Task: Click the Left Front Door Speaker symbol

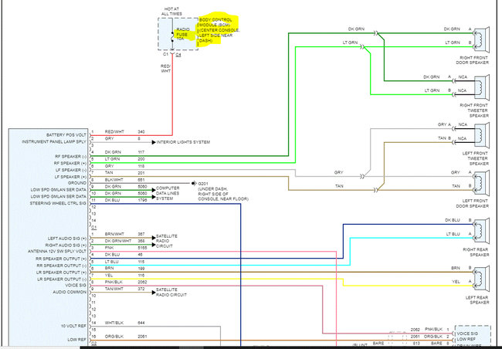Action: pyautogui.click(x=482, y=184)
